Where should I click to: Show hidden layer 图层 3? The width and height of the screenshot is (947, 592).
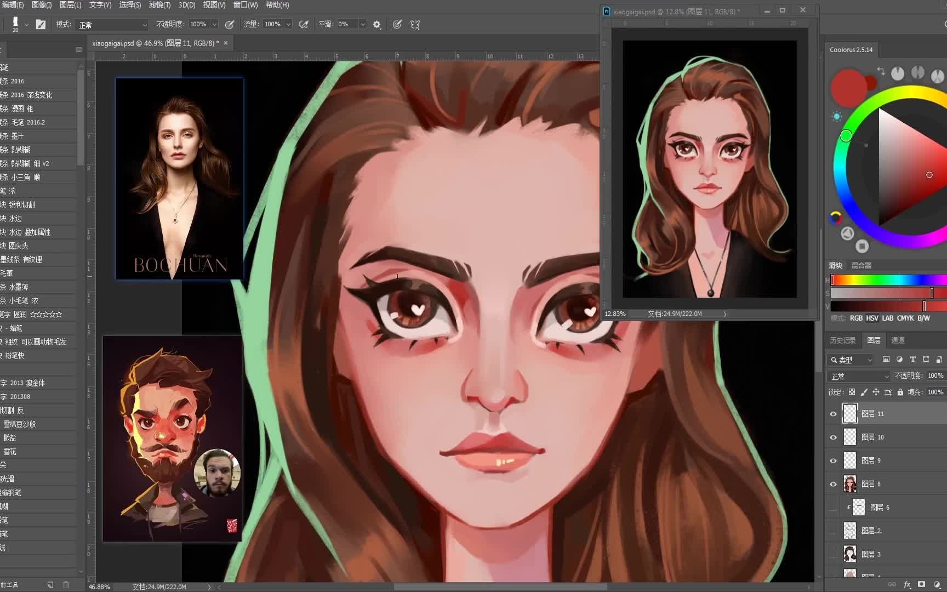coord(833,554)
